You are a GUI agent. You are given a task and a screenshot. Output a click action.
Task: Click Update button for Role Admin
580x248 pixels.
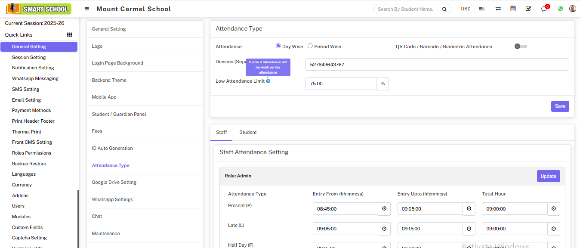(548, 176)
